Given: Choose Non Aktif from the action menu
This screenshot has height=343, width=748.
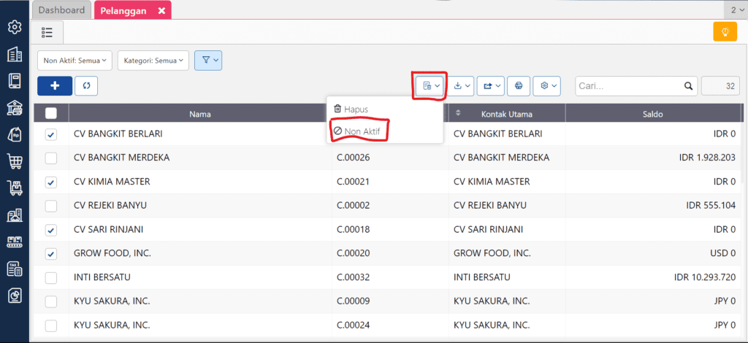Looking at the screenshot, I should [359, 131].
